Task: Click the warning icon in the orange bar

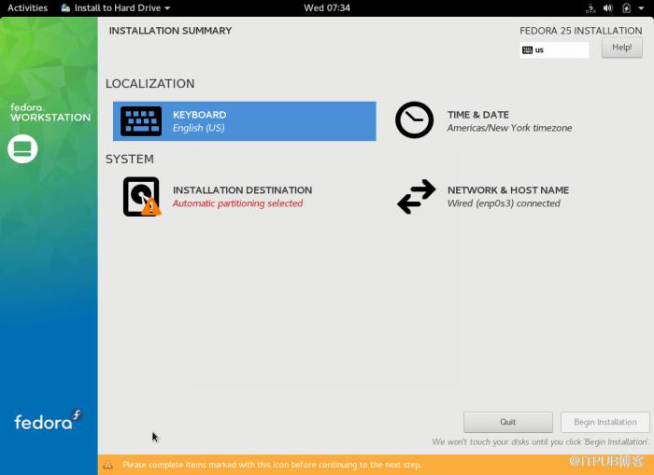Action: coord(108,465)
